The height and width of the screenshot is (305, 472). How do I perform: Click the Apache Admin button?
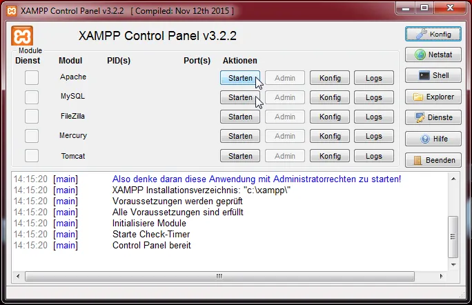[x=285, y=78]
